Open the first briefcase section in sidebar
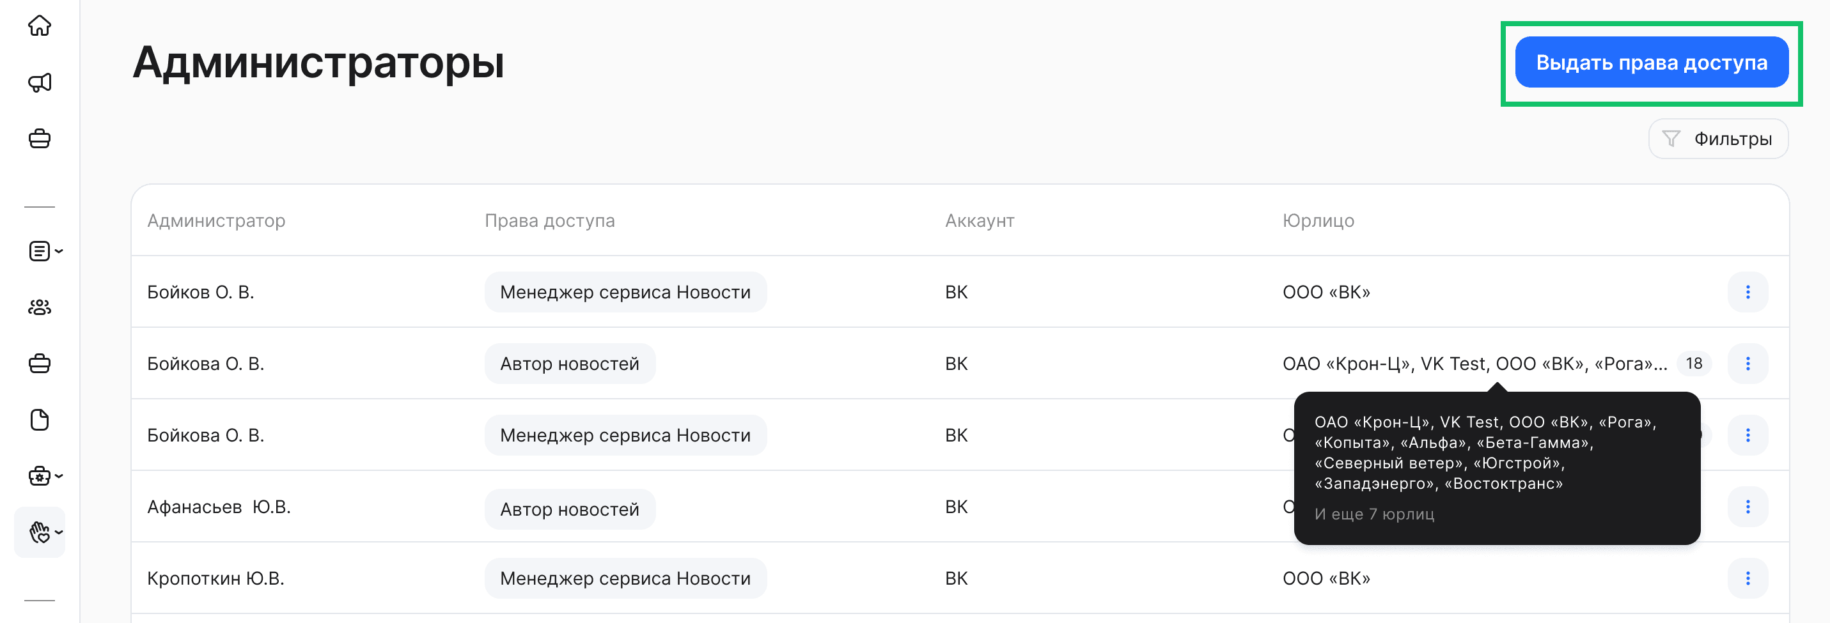 40,139
